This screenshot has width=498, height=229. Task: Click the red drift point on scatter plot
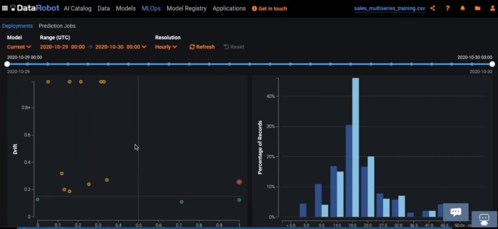pyautogui.click(x=239, y=182)
